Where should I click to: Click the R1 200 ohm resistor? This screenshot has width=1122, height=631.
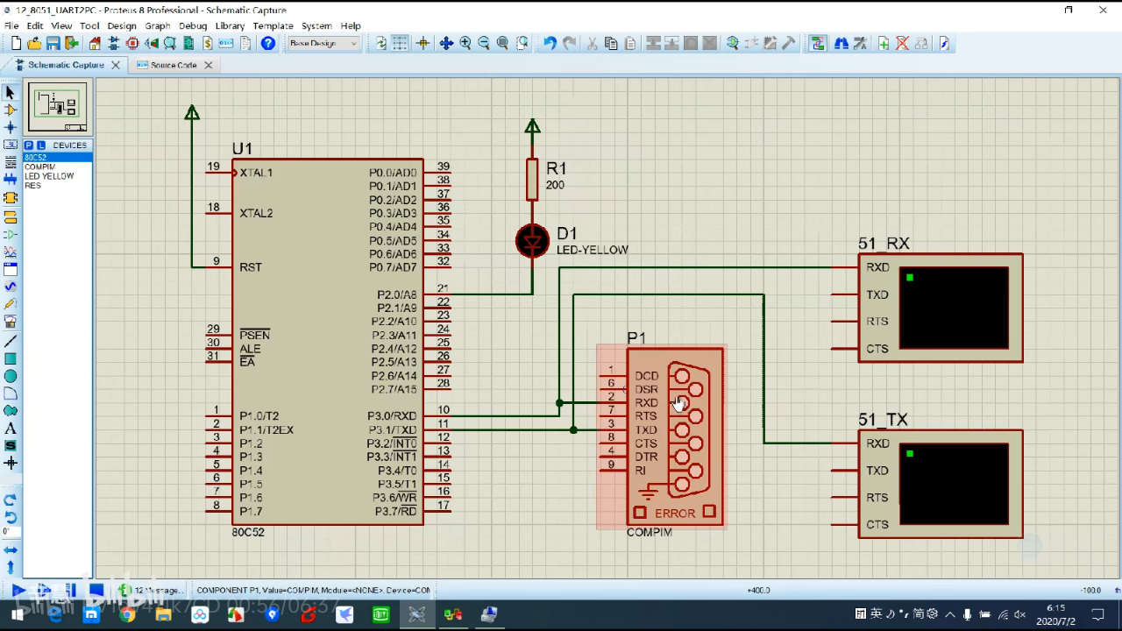pyautogui.click(x=532, y=180)
